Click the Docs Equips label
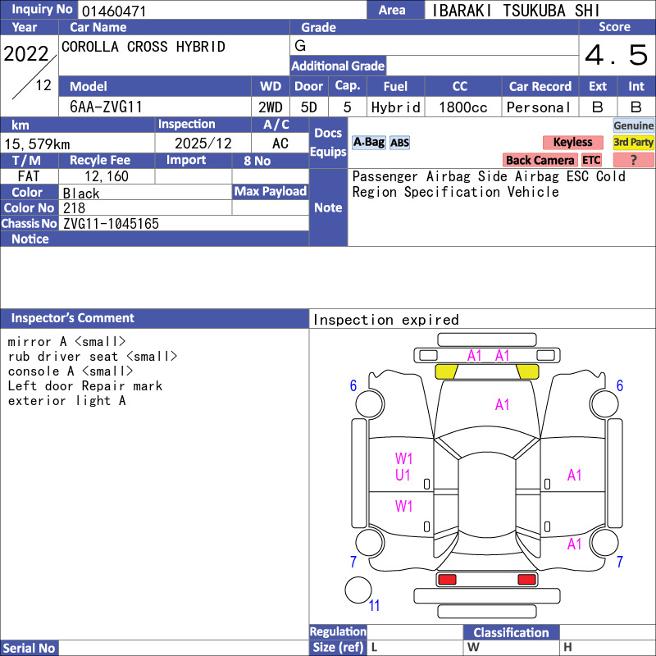This screenshot has width=656, height=656. 328,143
